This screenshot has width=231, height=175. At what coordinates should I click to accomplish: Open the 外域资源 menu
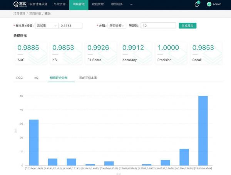pos(59,5)
